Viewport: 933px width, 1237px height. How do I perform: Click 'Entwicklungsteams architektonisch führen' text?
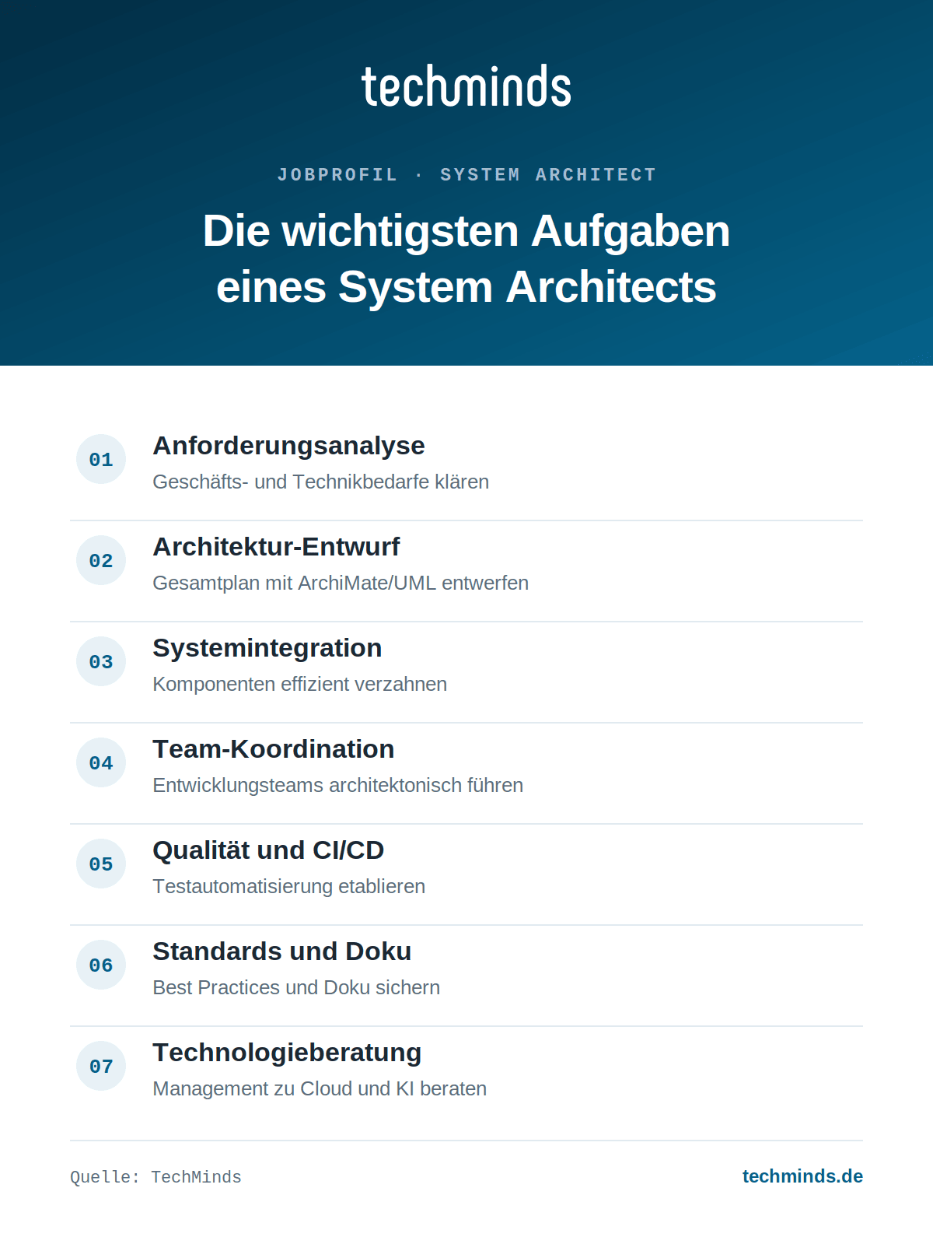tap(337, 785)
